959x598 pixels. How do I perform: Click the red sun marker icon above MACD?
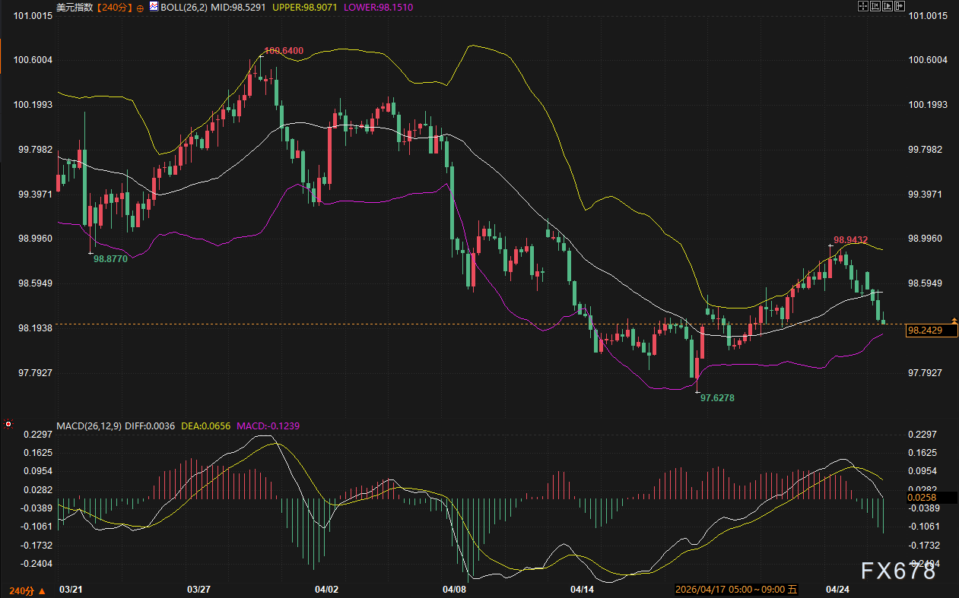pyautogui.click(x=8, y=423)
